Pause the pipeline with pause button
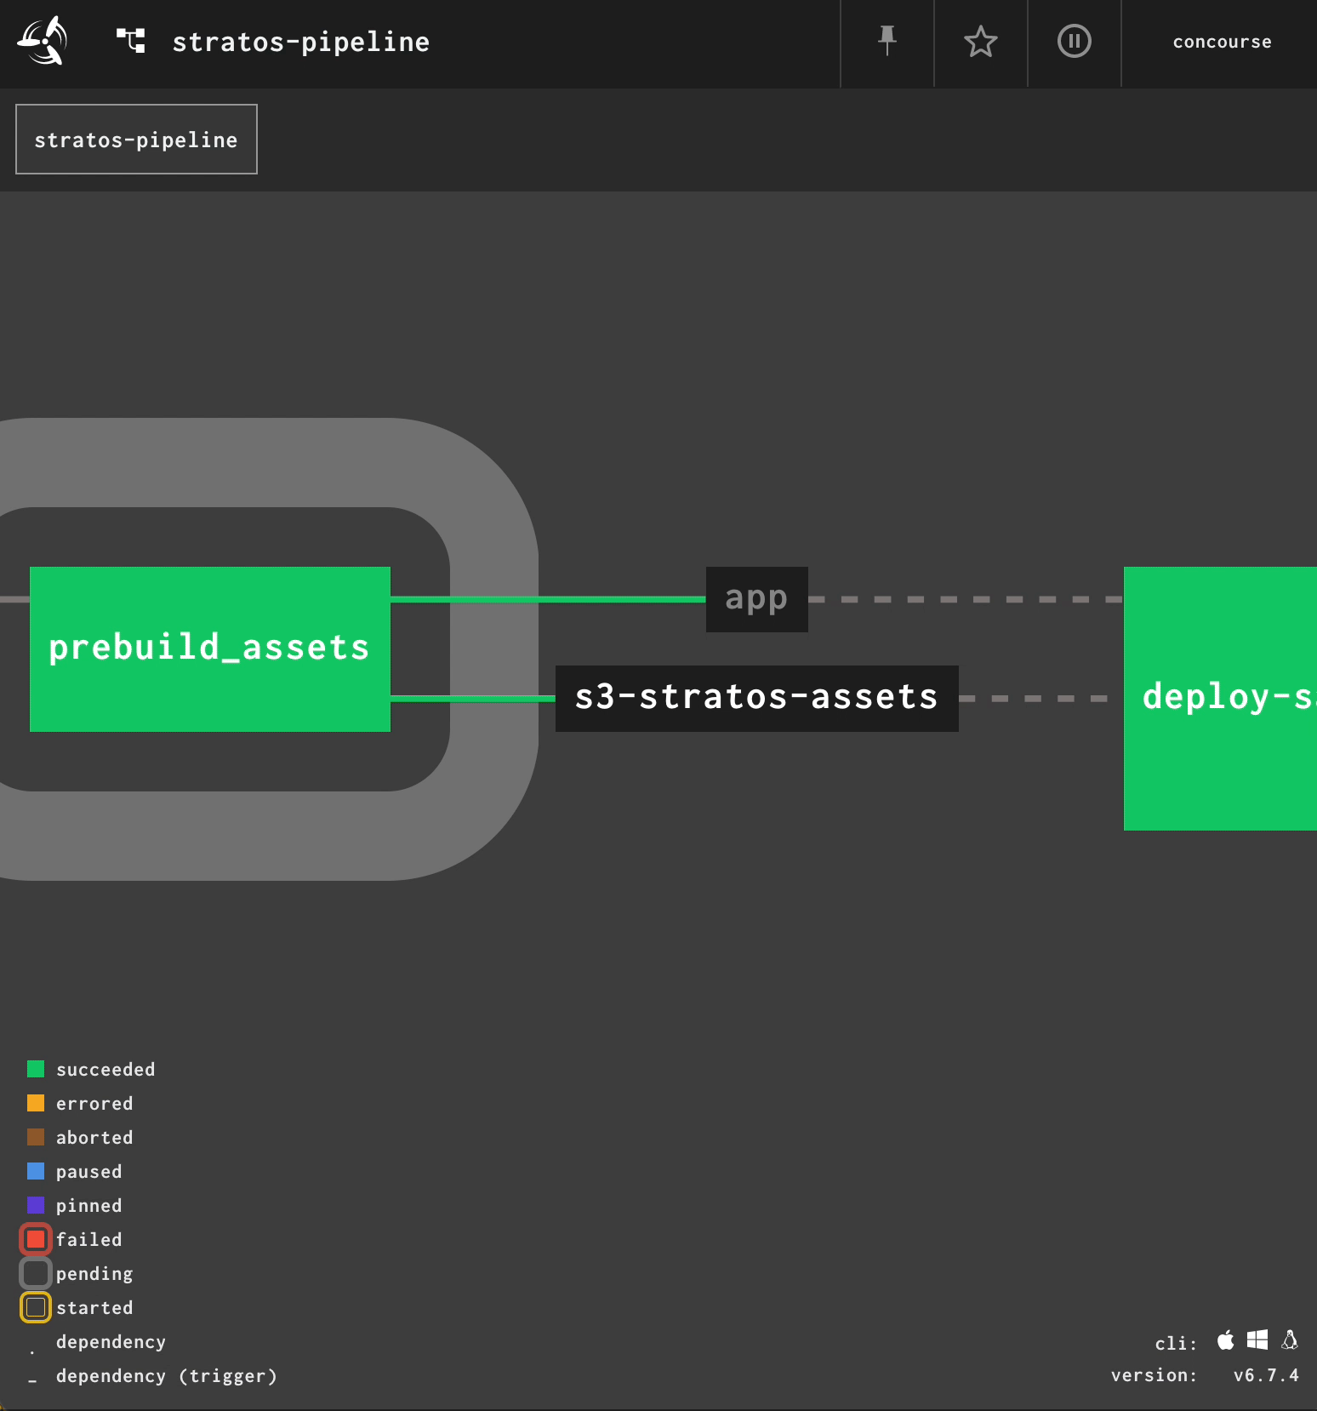The width and height of the screenshot is (1317, 1411). pos(1074,41)
